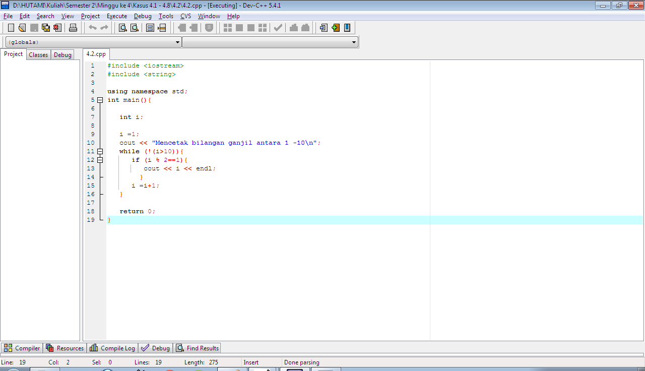Open the Window menu
Image resolution: width=645 pixels, height=371 pixels.
tap(209, 16)
